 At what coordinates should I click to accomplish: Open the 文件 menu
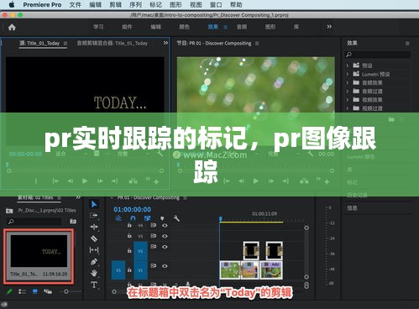click(x=75, y=5)
